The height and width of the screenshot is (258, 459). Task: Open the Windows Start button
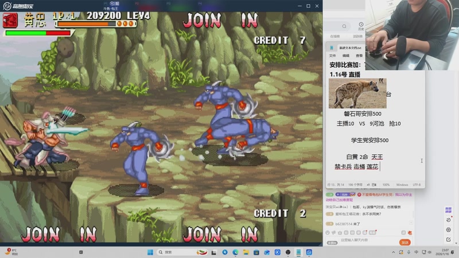click(x=150, y=252)
